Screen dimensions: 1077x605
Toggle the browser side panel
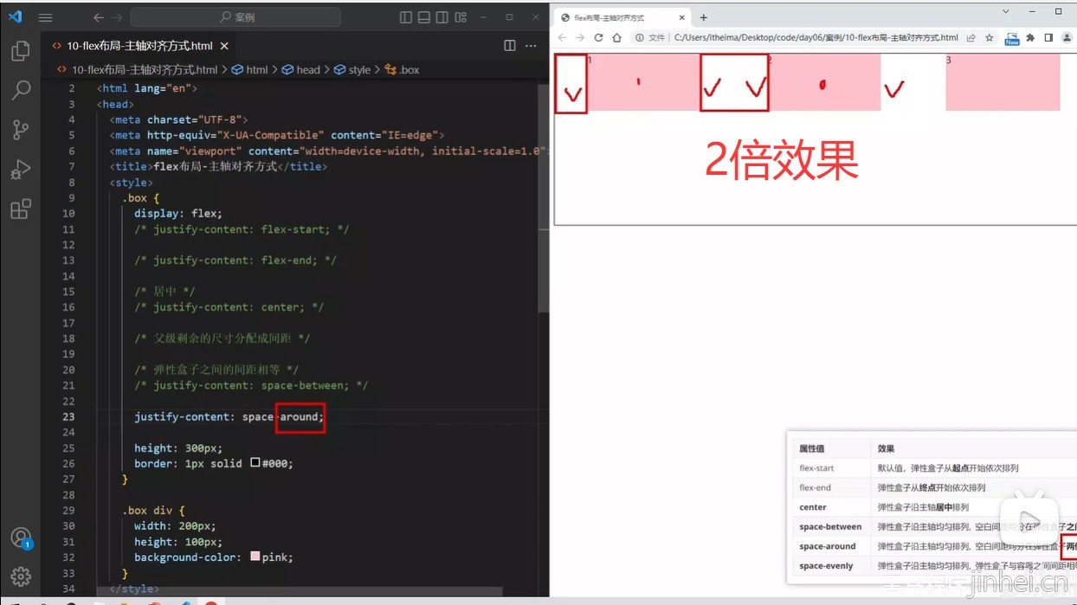(x=1048, y=38)
